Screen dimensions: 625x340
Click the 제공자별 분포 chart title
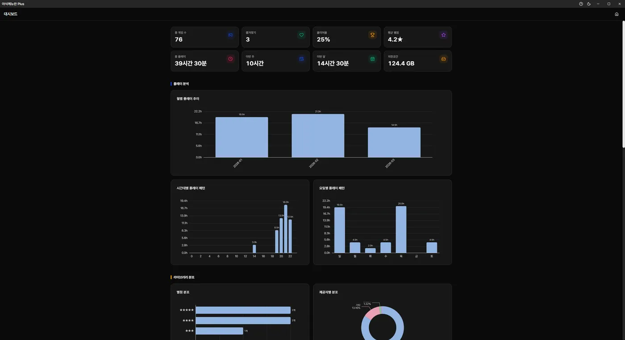click(329, 292)
